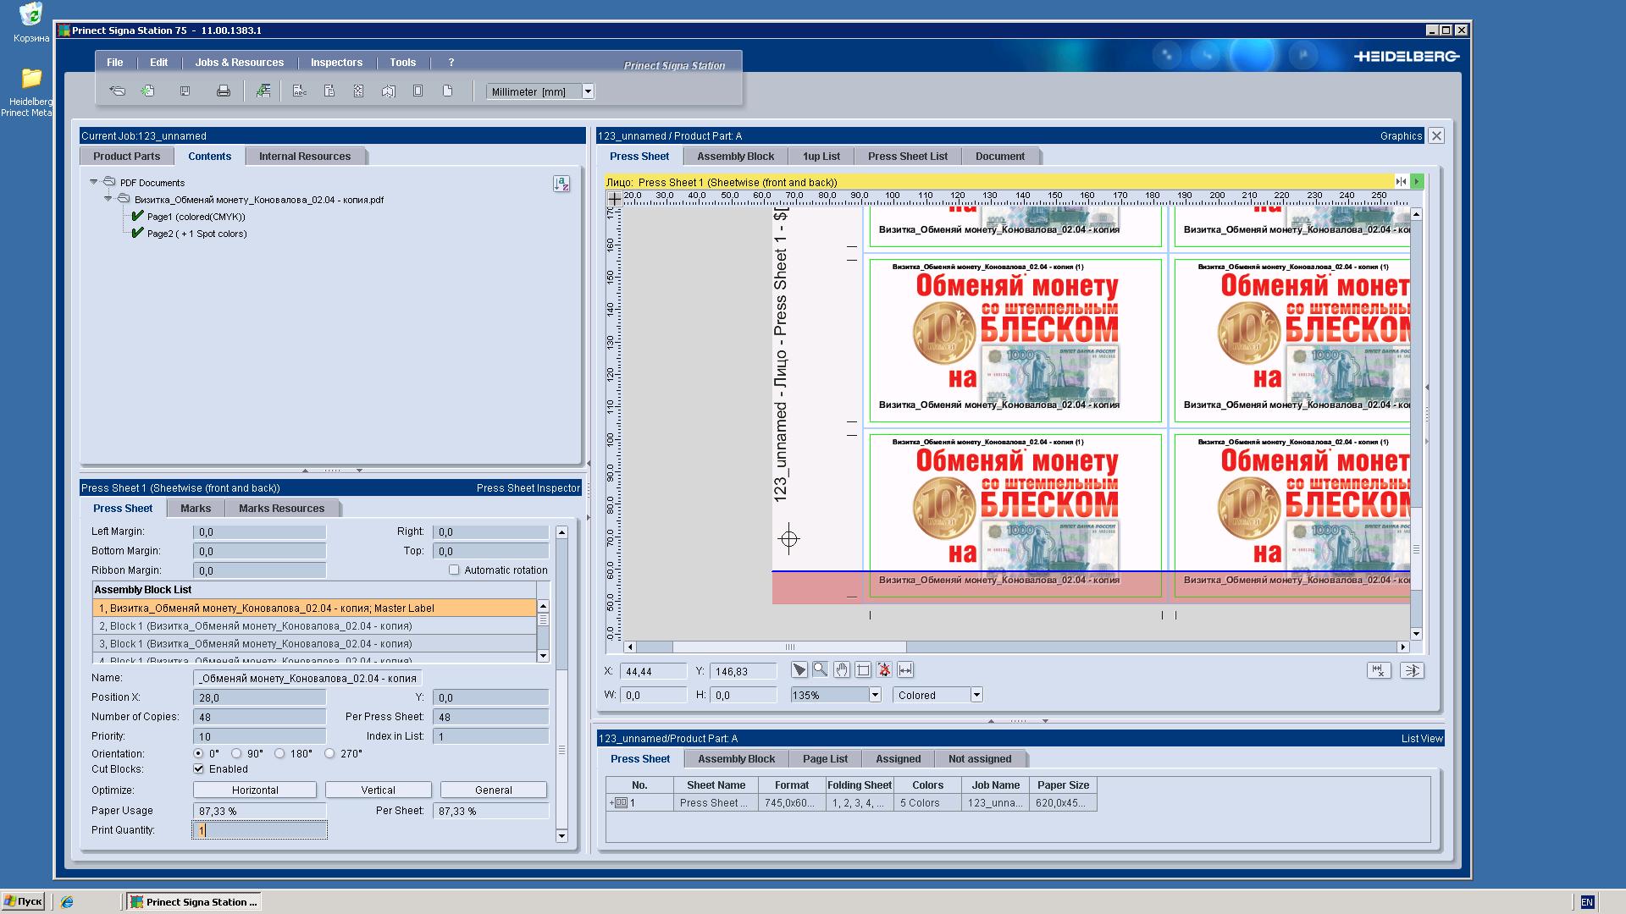
Task: Click the ruler origin crosshair icon
Action: coord(614,199)
